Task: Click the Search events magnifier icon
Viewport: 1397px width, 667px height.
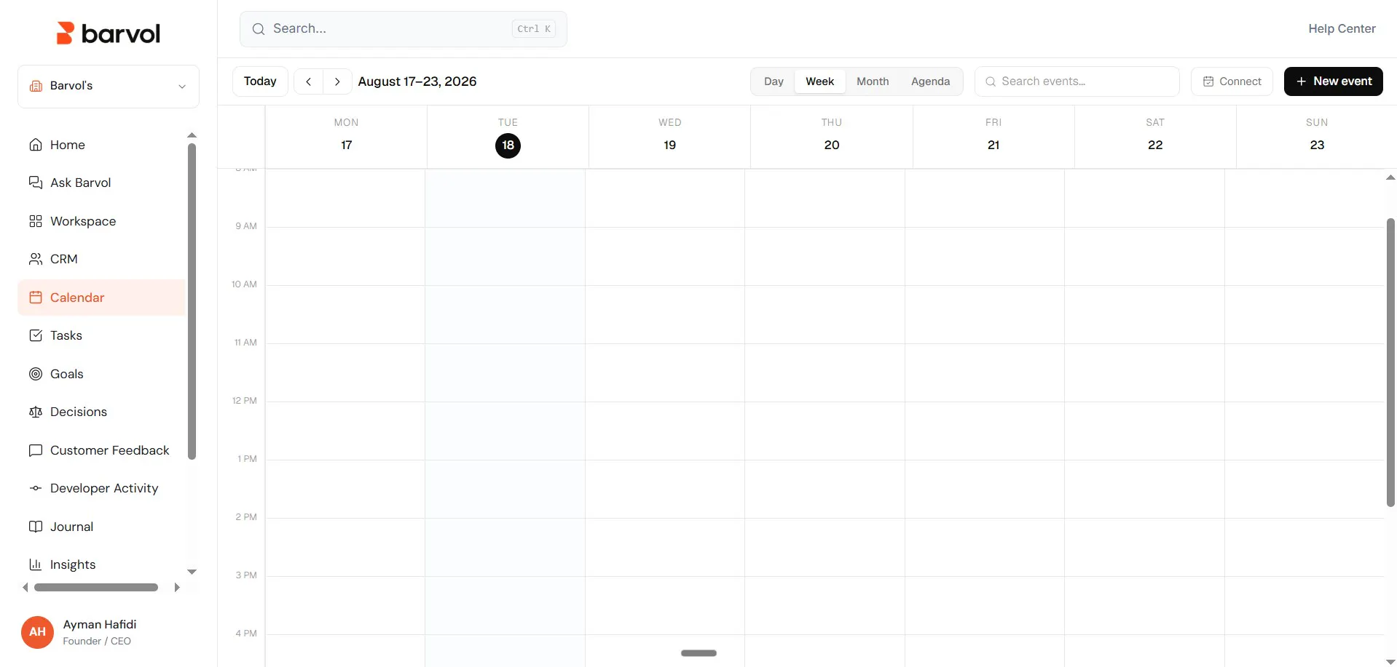Action: pyautogui.click(x=991, y=81)
